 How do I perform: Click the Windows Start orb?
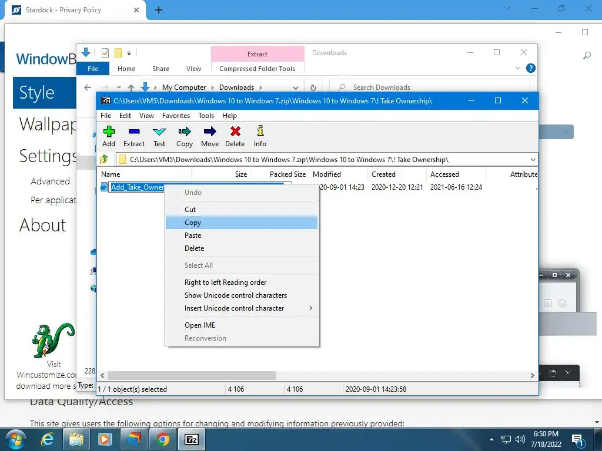16,439
